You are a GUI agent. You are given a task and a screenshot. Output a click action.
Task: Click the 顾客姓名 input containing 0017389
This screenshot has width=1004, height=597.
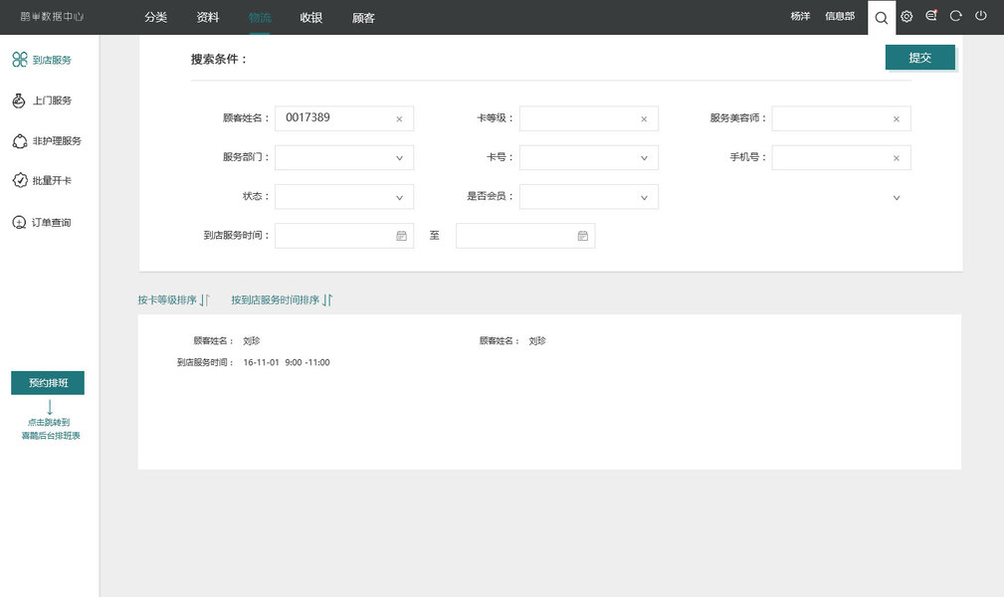[344, 118]
